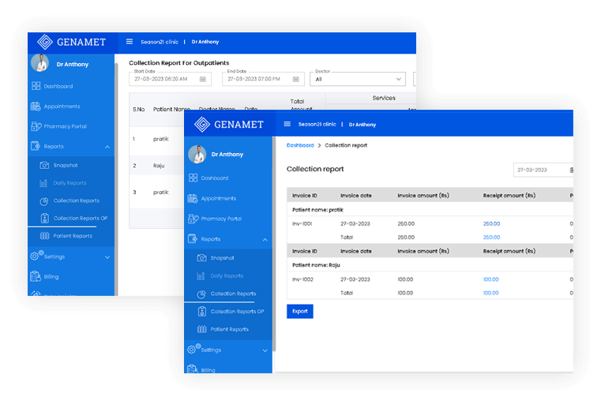Click the hamburger menu icon in front window
Image resolution: width=601 pixels, height=397 pixels.
pos(287,124)
